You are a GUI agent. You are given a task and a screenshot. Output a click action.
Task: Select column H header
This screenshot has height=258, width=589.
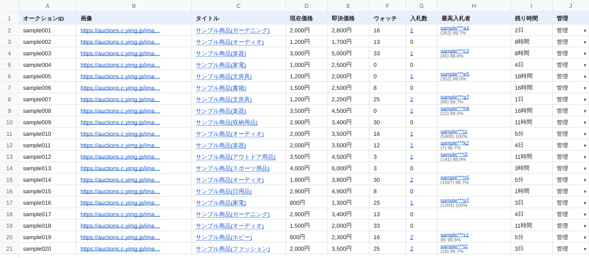click(x=474, y=6)
